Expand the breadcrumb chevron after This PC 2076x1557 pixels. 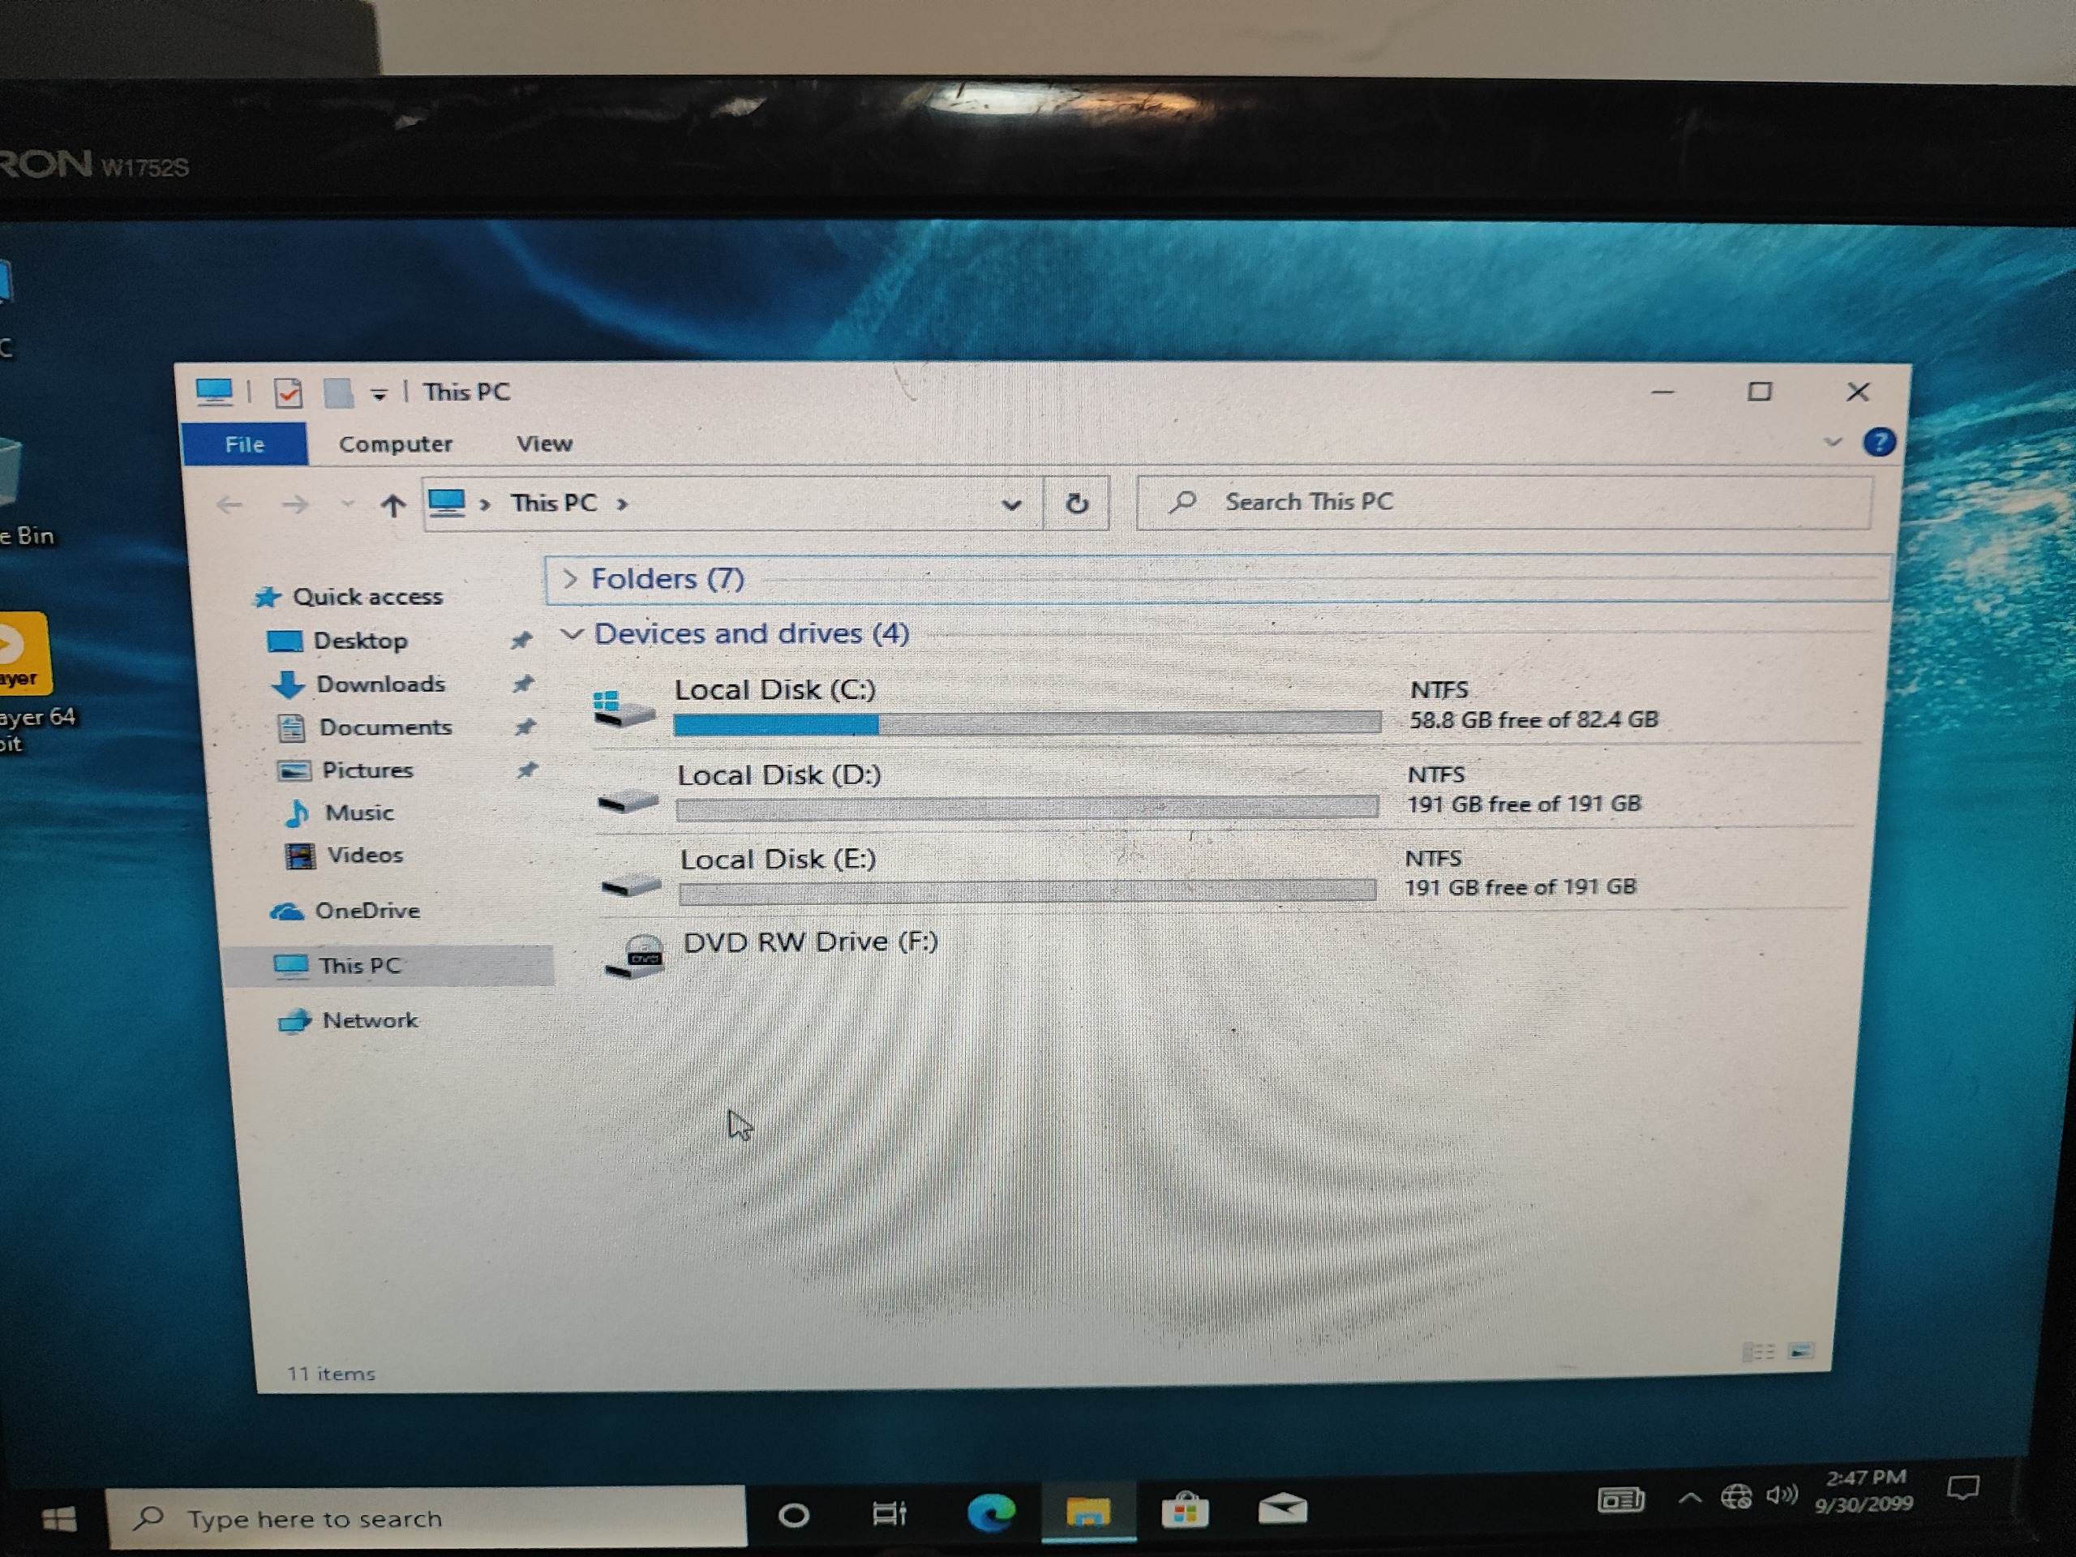pos(622,504)
